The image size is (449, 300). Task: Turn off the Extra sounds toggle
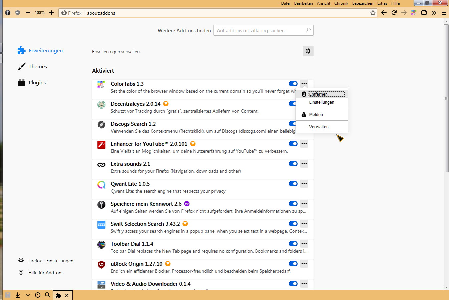point(293,164)
